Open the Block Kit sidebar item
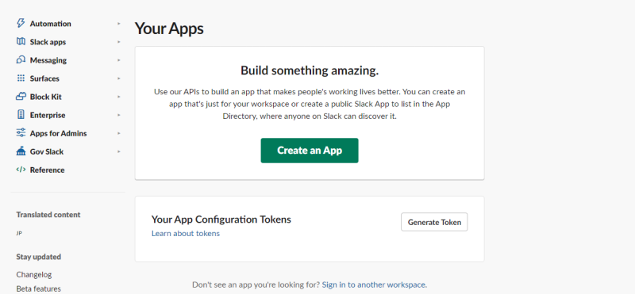Image resolution: width=635 pixels, height=294 pixels. tap(46, 97)
